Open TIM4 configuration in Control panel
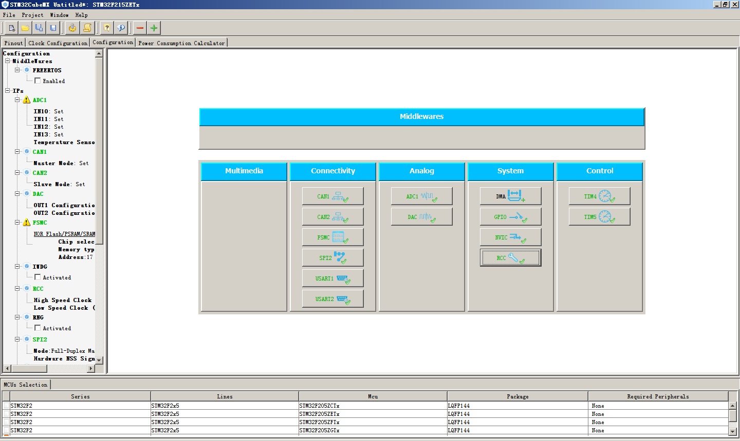Screen dimensions: 740x441 [599, 196]
